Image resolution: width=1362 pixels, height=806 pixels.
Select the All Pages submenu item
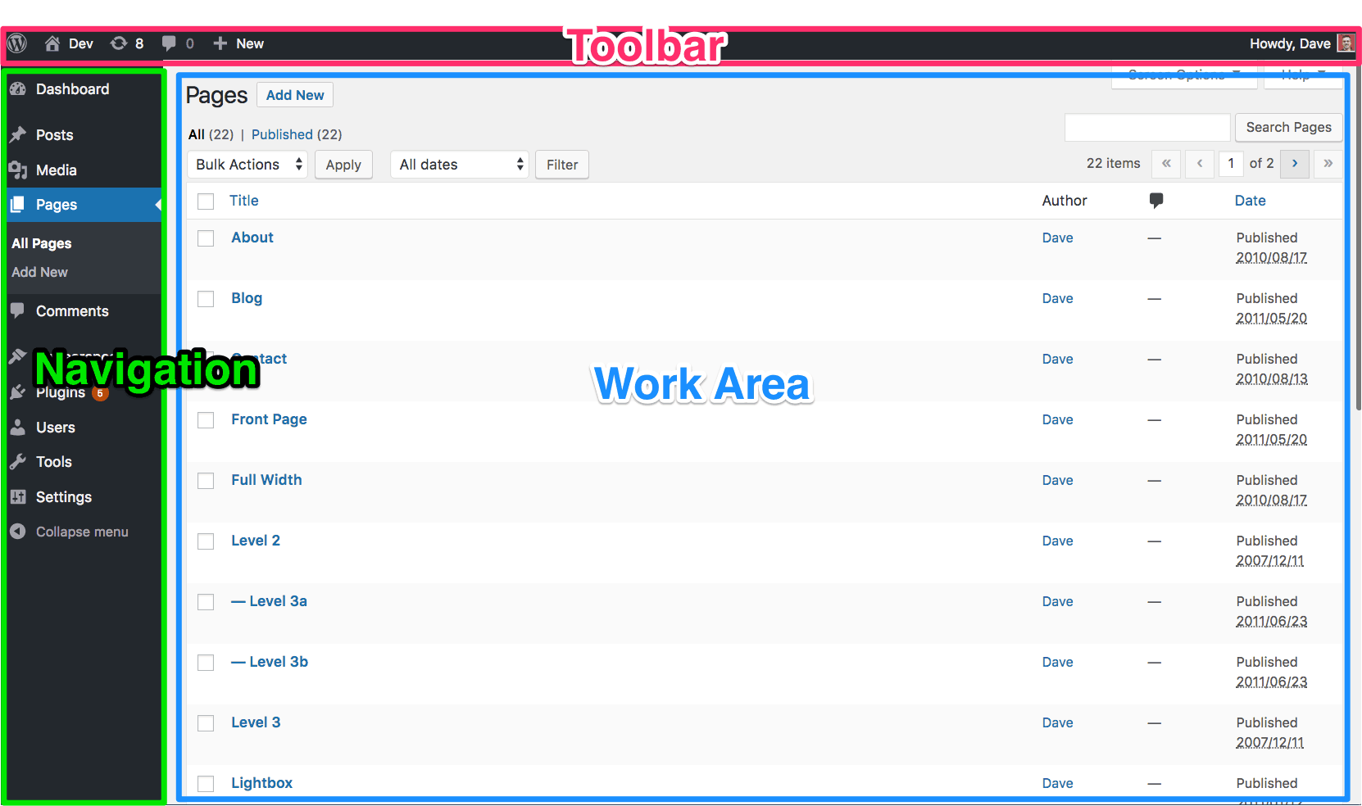(42, 243)
